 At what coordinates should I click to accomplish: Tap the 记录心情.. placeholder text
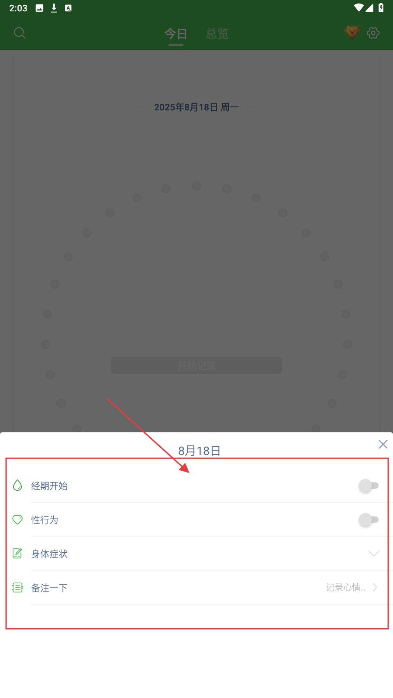point(346,588)
